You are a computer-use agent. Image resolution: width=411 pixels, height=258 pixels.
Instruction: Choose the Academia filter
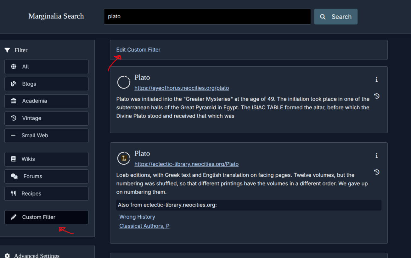point(46,101)
